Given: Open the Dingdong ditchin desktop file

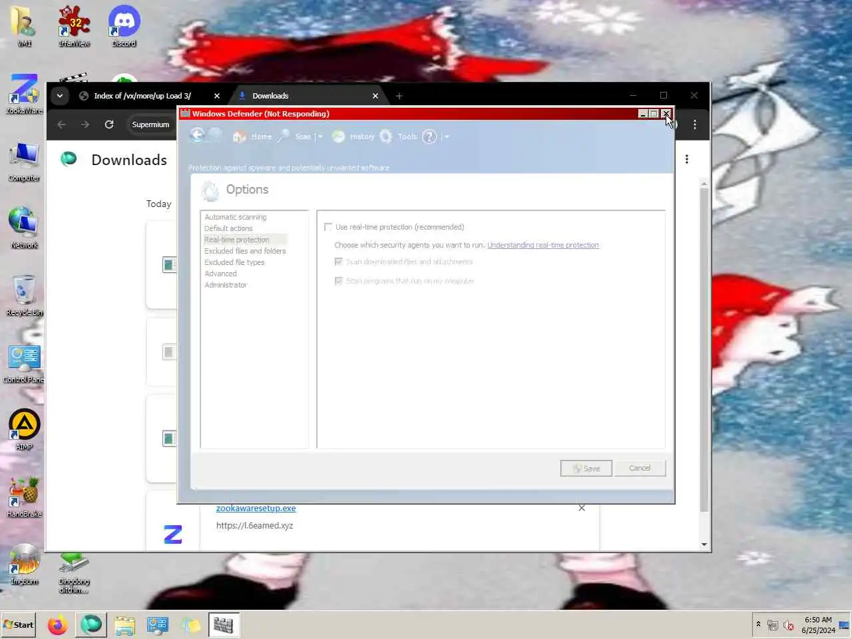Looking at the screenshot, I should tap(74, 571).
